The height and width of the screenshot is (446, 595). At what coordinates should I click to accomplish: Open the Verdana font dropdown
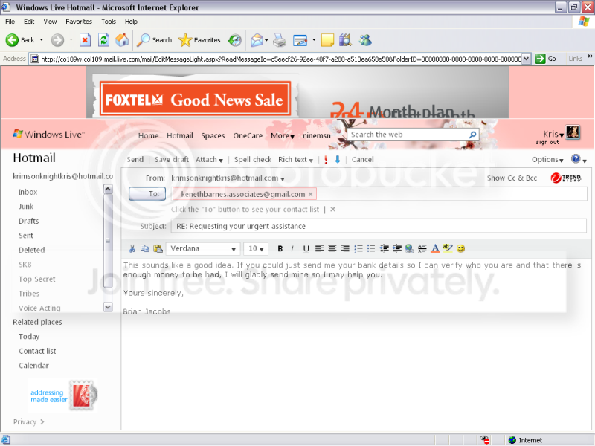[x=203, y=248]
